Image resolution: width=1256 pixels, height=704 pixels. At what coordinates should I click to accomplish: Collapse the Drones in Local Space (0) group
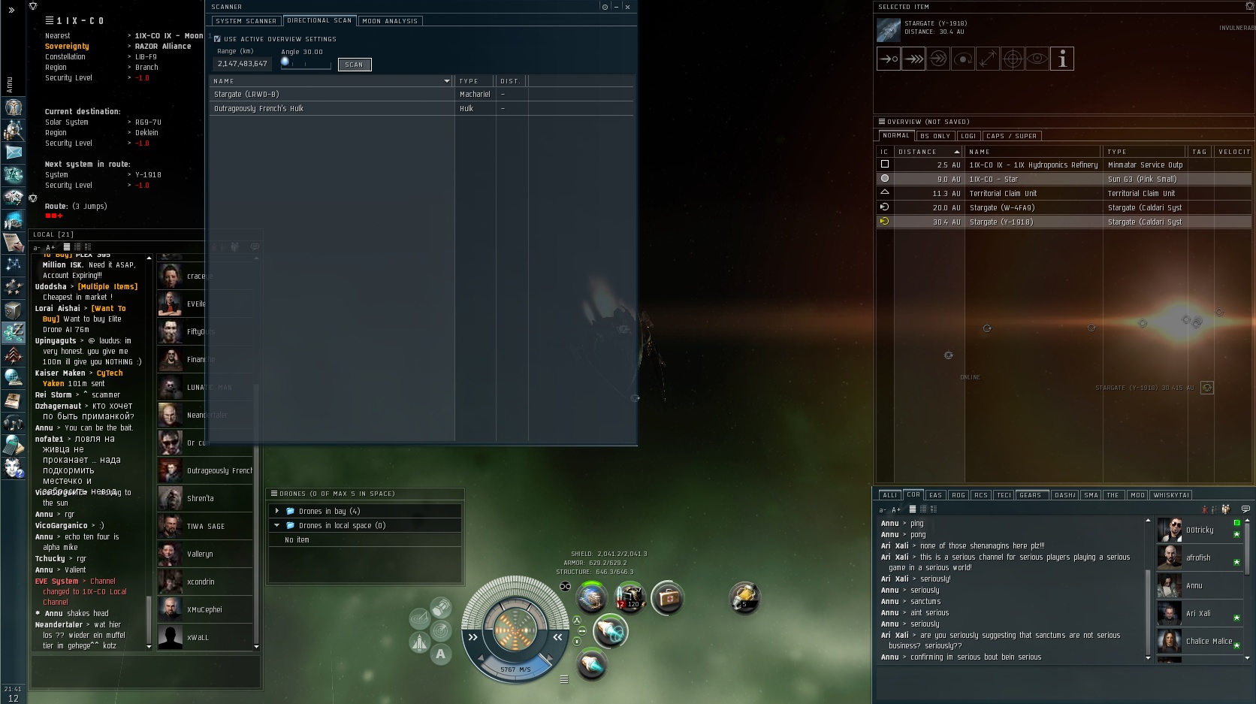click(277, 525)
